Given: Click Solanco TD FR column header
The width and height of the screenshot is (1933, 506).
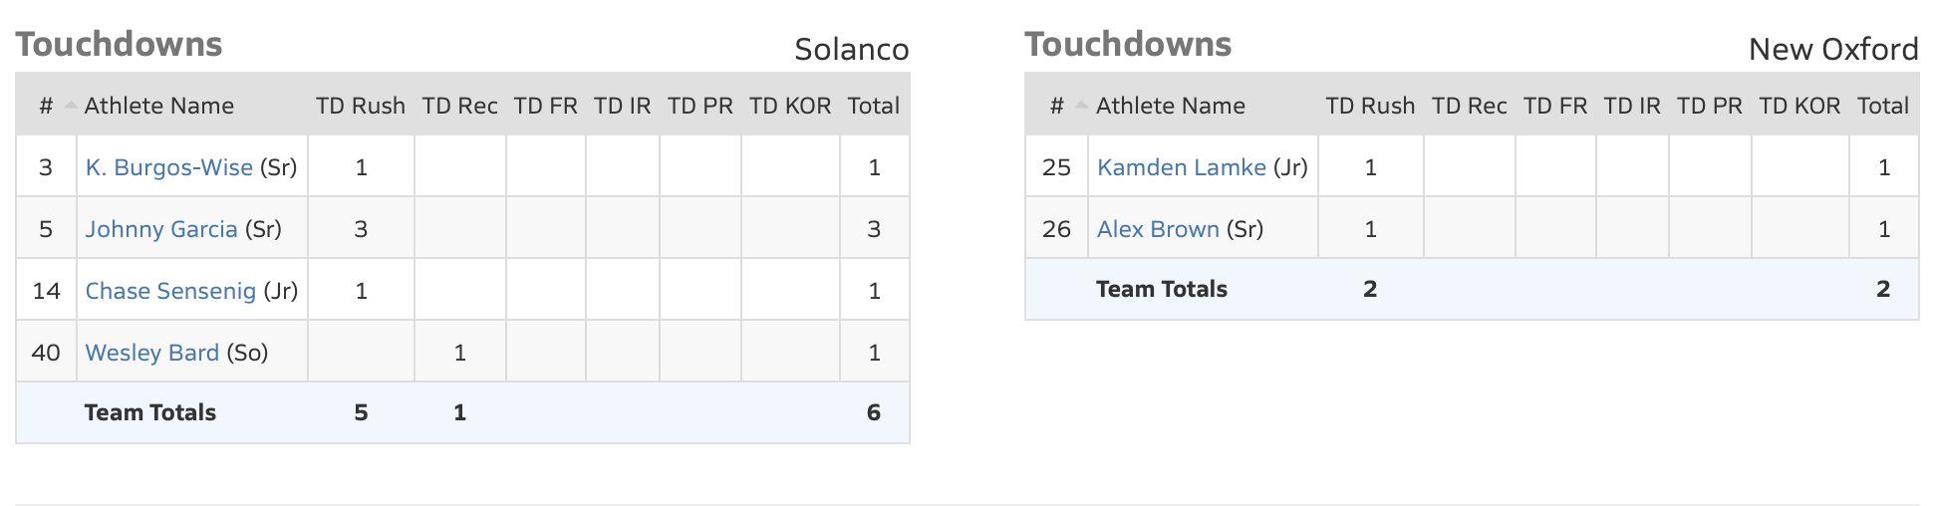Looking at the screenshot, I should pyautogui.click(x=545, y=106).
